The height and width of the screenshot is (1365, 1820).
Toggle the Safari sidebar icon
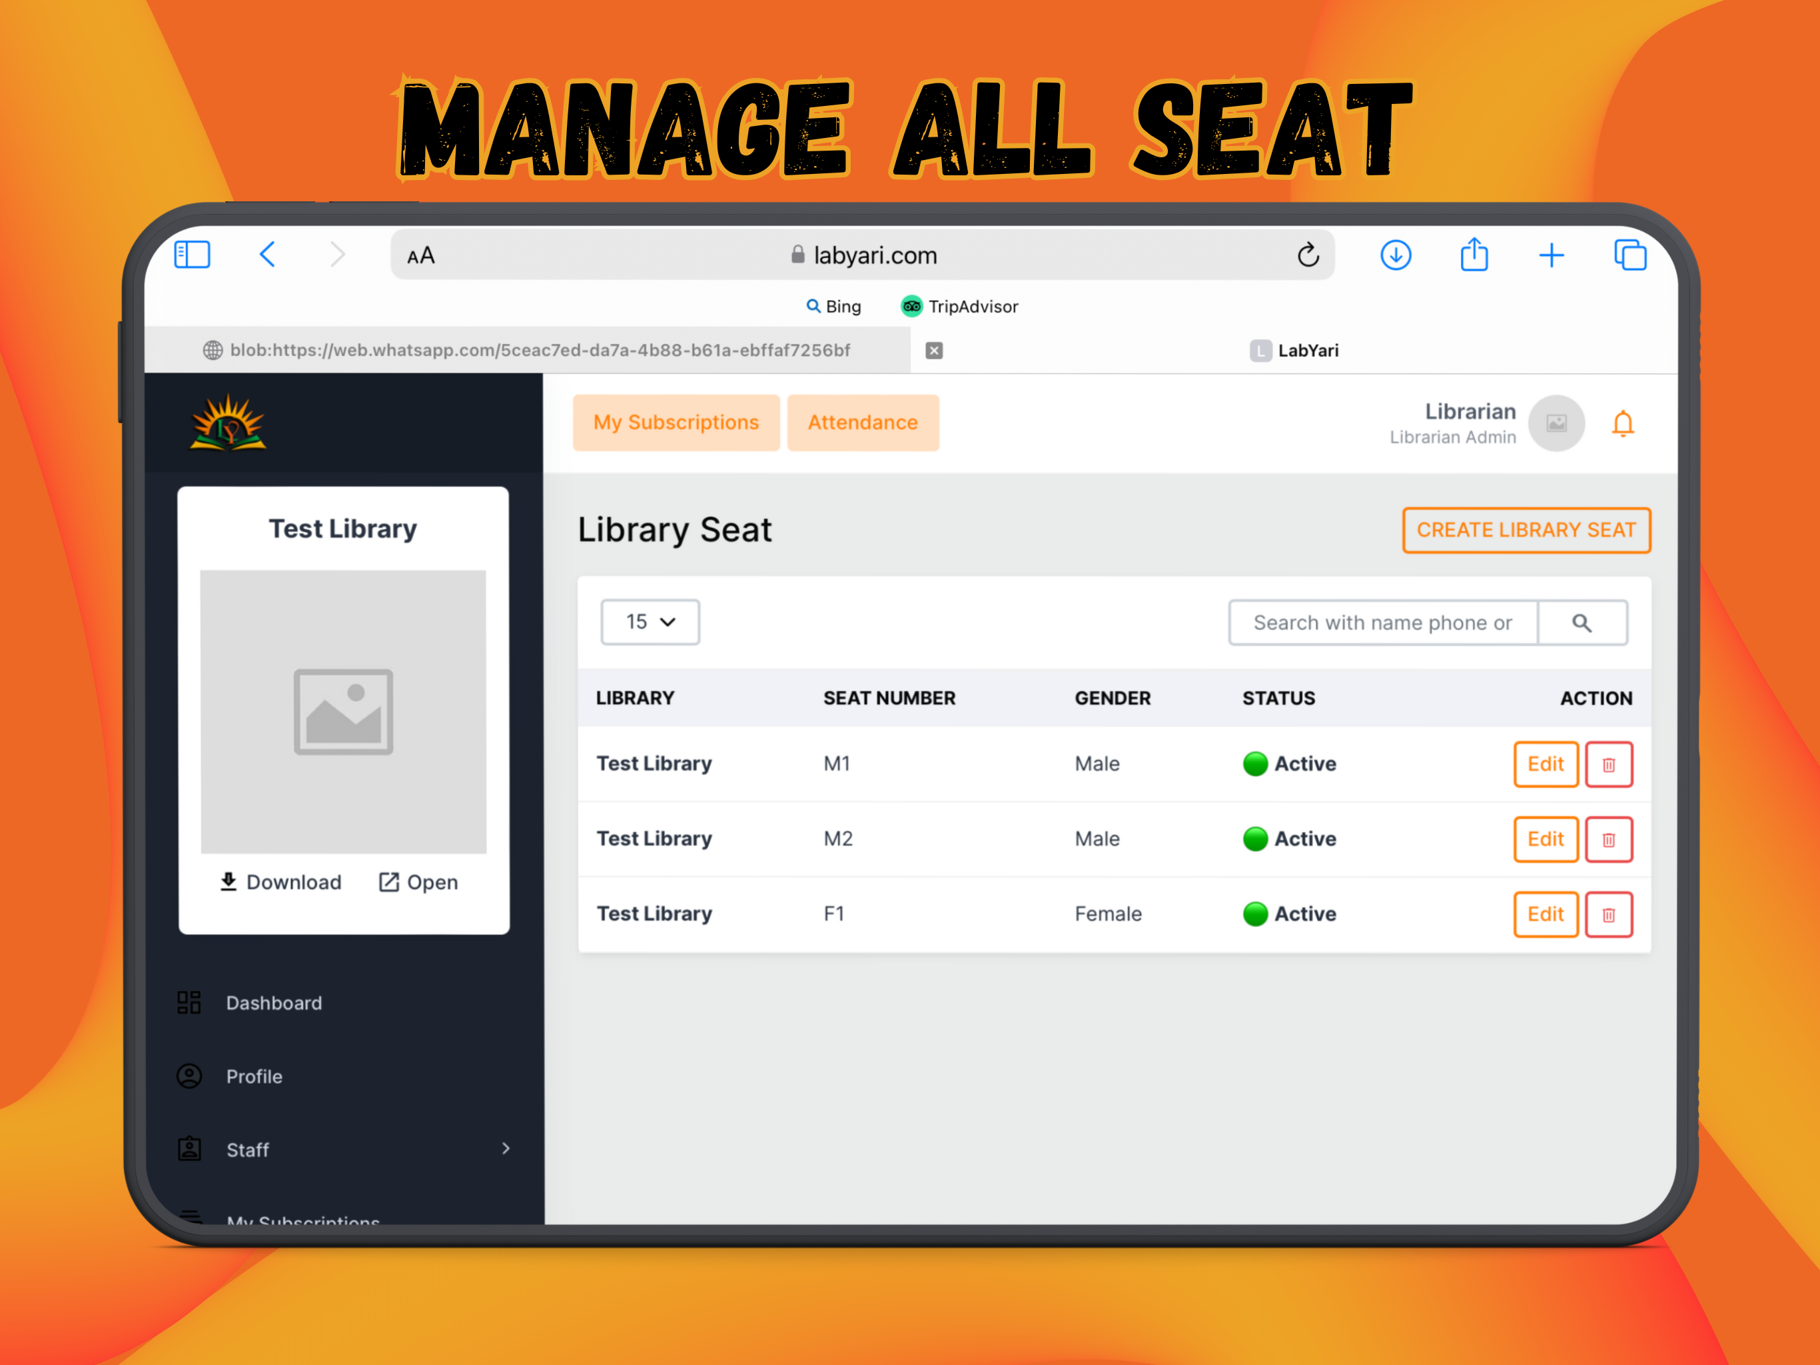pyautogui.click(x=193, y=255)
